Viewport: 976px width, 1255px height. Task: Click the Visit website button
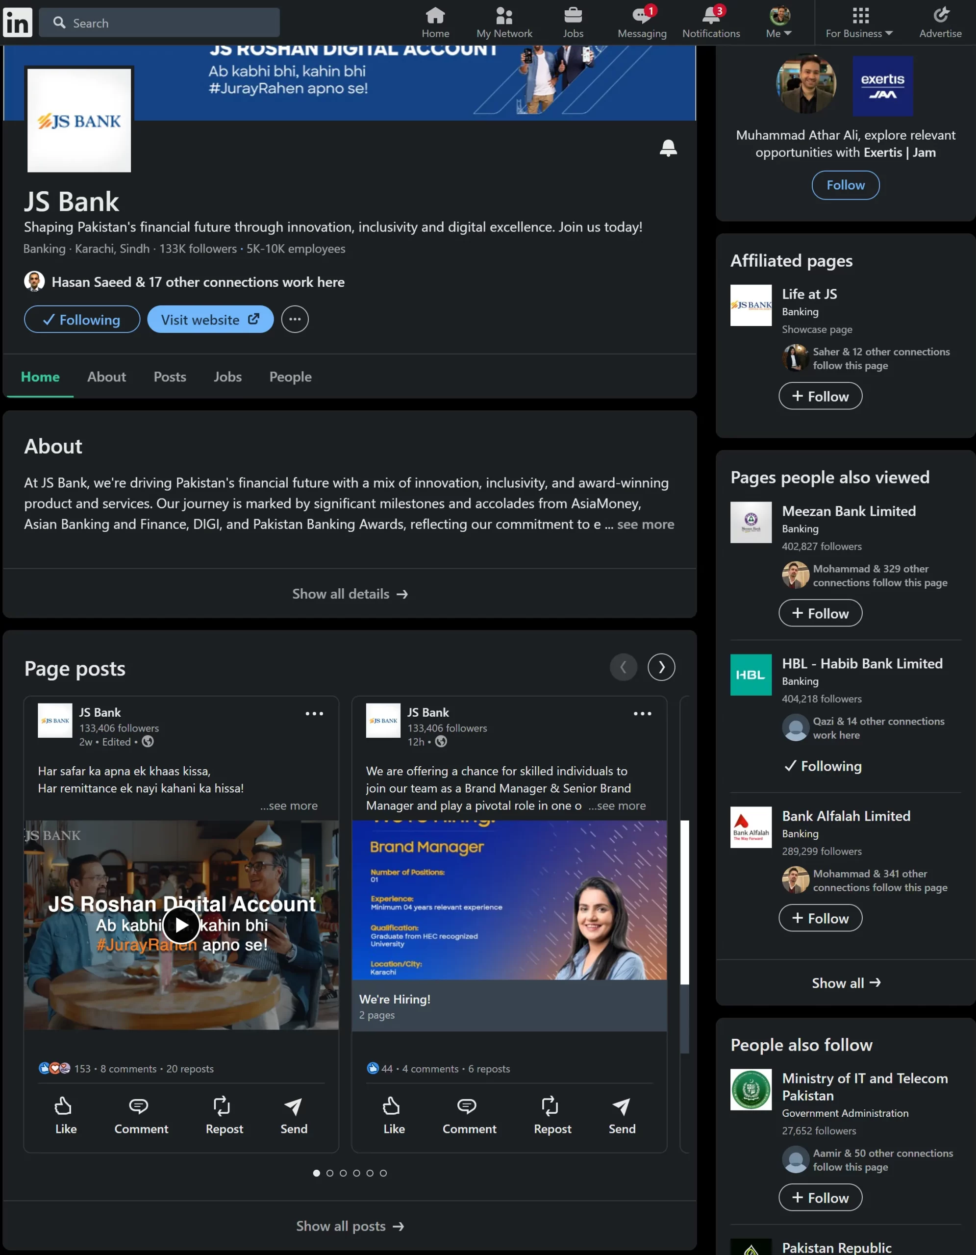pyautogui.click(x=210, y=320)
